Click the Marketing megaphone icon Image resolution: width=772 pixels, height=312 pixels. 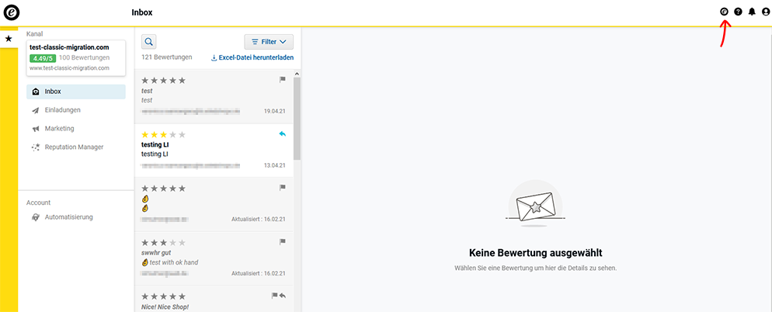pos(36,129)
